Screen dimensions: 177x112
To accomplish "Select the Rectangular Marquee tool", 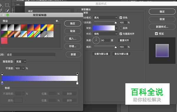I will (7, 5).
